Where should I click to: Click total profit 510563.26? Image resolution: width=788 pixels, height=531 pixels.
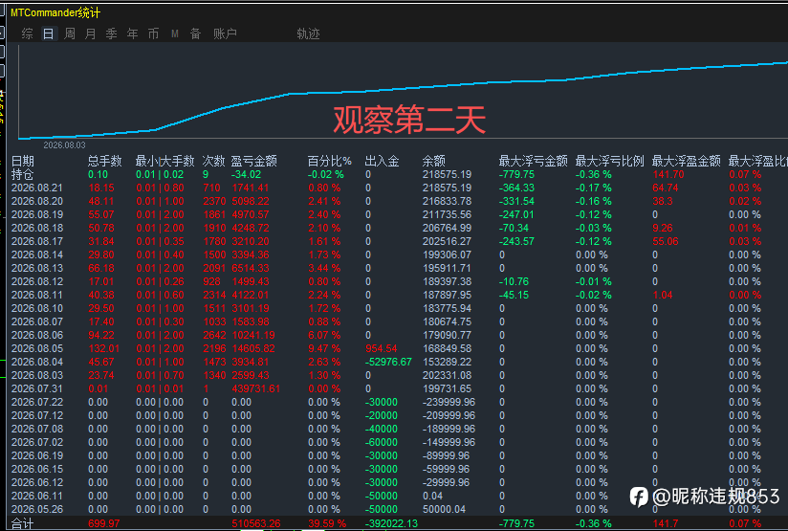(x=255, y=523)
